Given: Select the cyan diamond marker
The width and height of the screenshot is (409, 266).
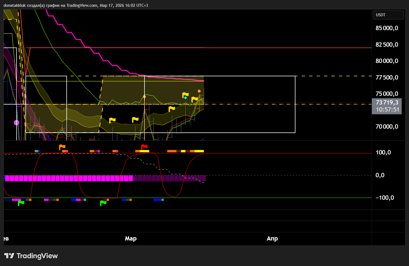Looking at the screenshot, I should click(185, 98).
